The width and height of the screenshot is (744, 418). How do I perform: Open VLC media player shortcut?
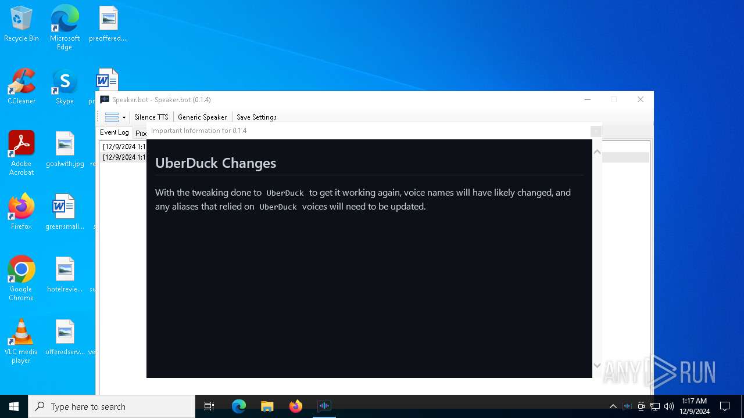coord(22,341)
